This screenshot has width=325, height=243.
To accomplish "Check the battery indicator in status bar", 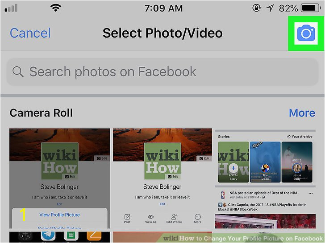I will (x=311, y=8).
